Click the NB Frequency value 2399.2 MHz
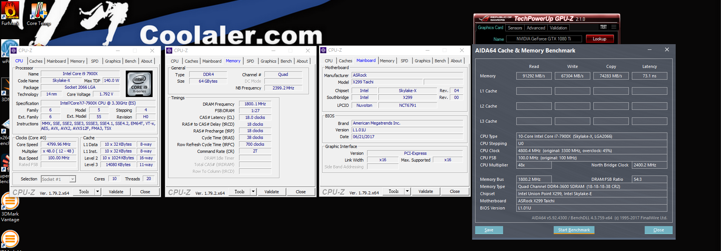Viewport: 721px width, 251px height. (x=283, y=88)
